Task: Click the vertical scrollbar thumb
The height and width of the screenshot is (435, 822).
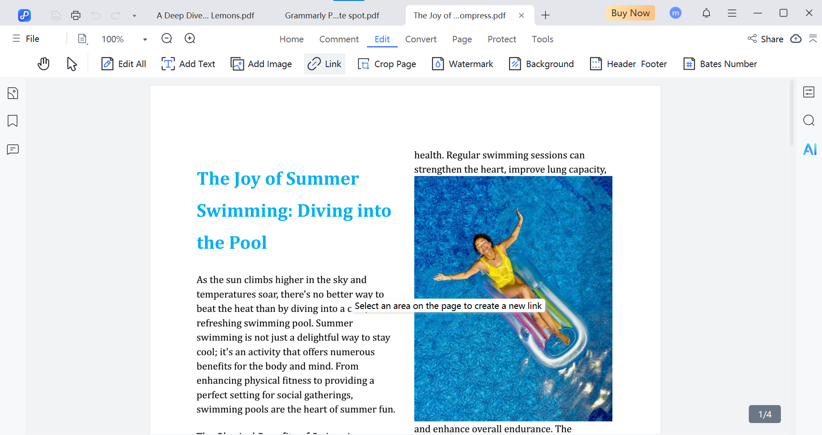Action: [792, 113]
